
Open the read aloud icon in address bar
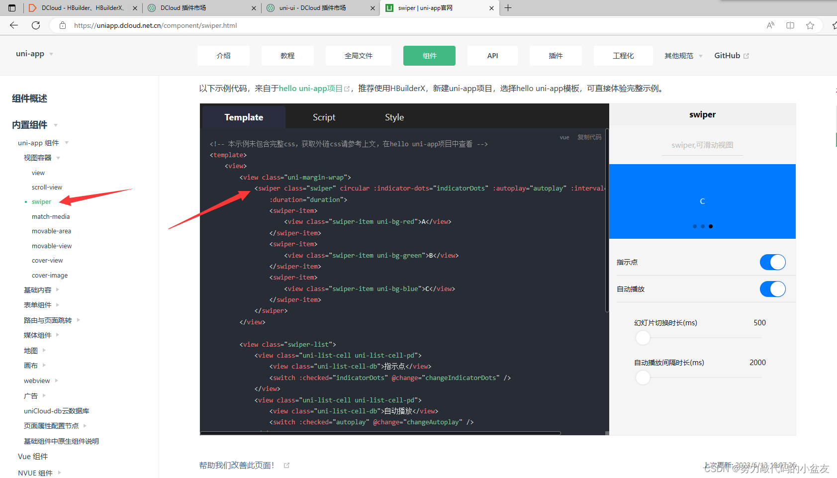(770, 25)
